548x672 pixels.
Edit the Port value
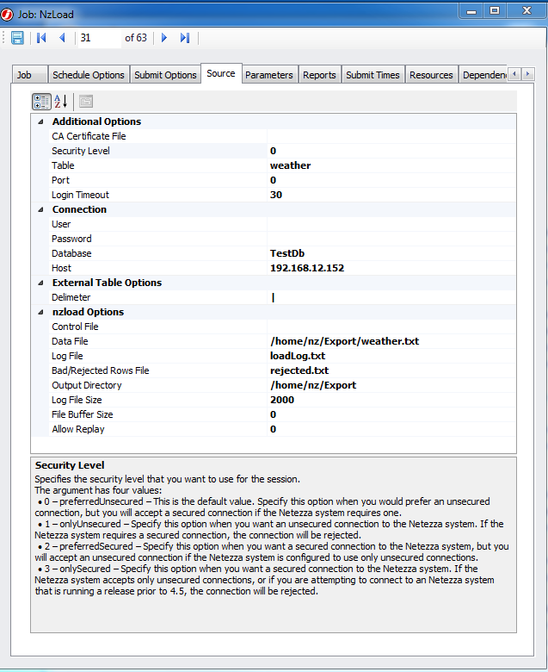391,180
